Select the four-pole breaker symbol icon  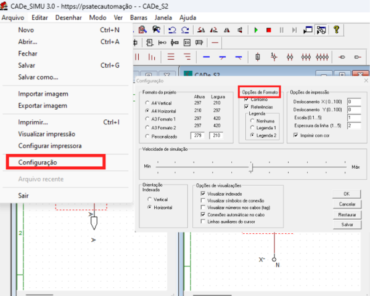click(x=322, y=57)
